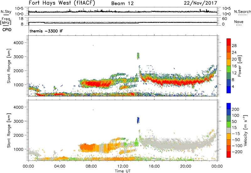Click the 'Fort Hays West (fitACF)' title
This screenshot has height=173, width=251.
(62, 3)
